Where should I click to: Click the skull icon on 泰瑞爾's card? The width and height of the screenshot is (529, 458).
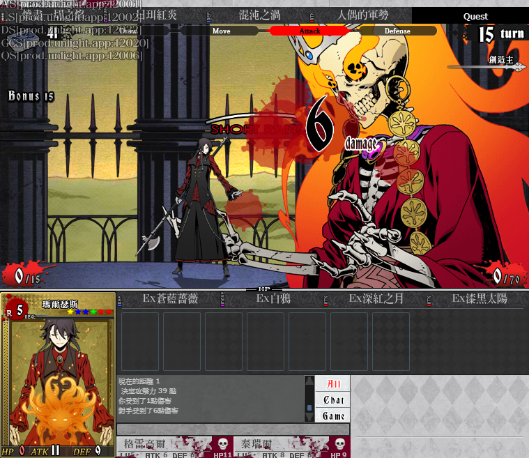(x=339, y=443)
